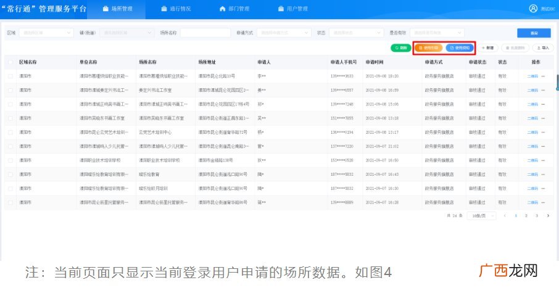Click the 申请时间 column header
The width and height of the screenshot is (559, 288).
375,62
